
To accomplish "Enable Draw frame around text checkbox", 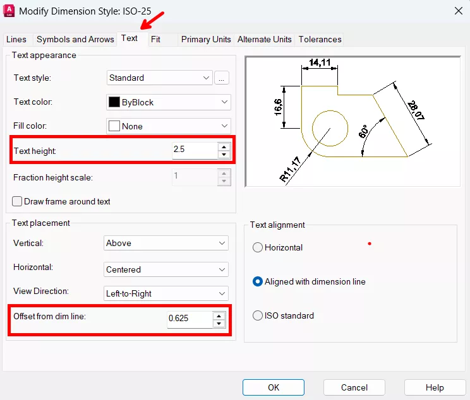I will tap(17, 202).
